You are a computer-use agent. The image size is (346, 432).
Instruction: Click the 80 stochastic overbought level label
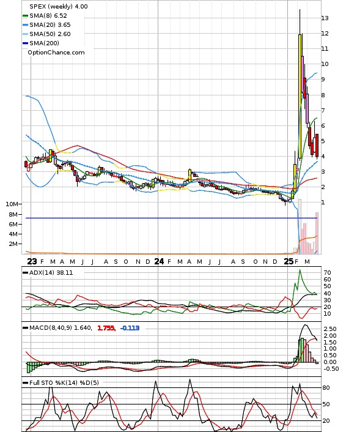[x=326, y=388]
